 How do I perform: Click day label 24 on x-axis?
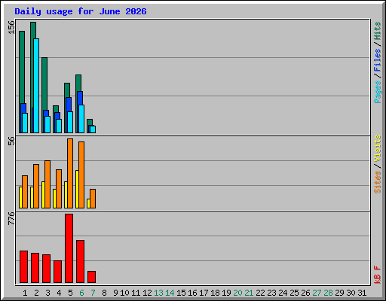pyautogui.click(x=283, y=293)
